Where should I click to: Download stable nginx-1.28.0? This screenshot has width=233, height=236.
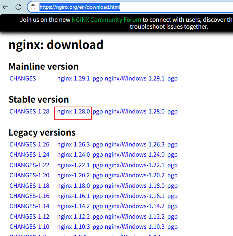(x=74, y=111)
